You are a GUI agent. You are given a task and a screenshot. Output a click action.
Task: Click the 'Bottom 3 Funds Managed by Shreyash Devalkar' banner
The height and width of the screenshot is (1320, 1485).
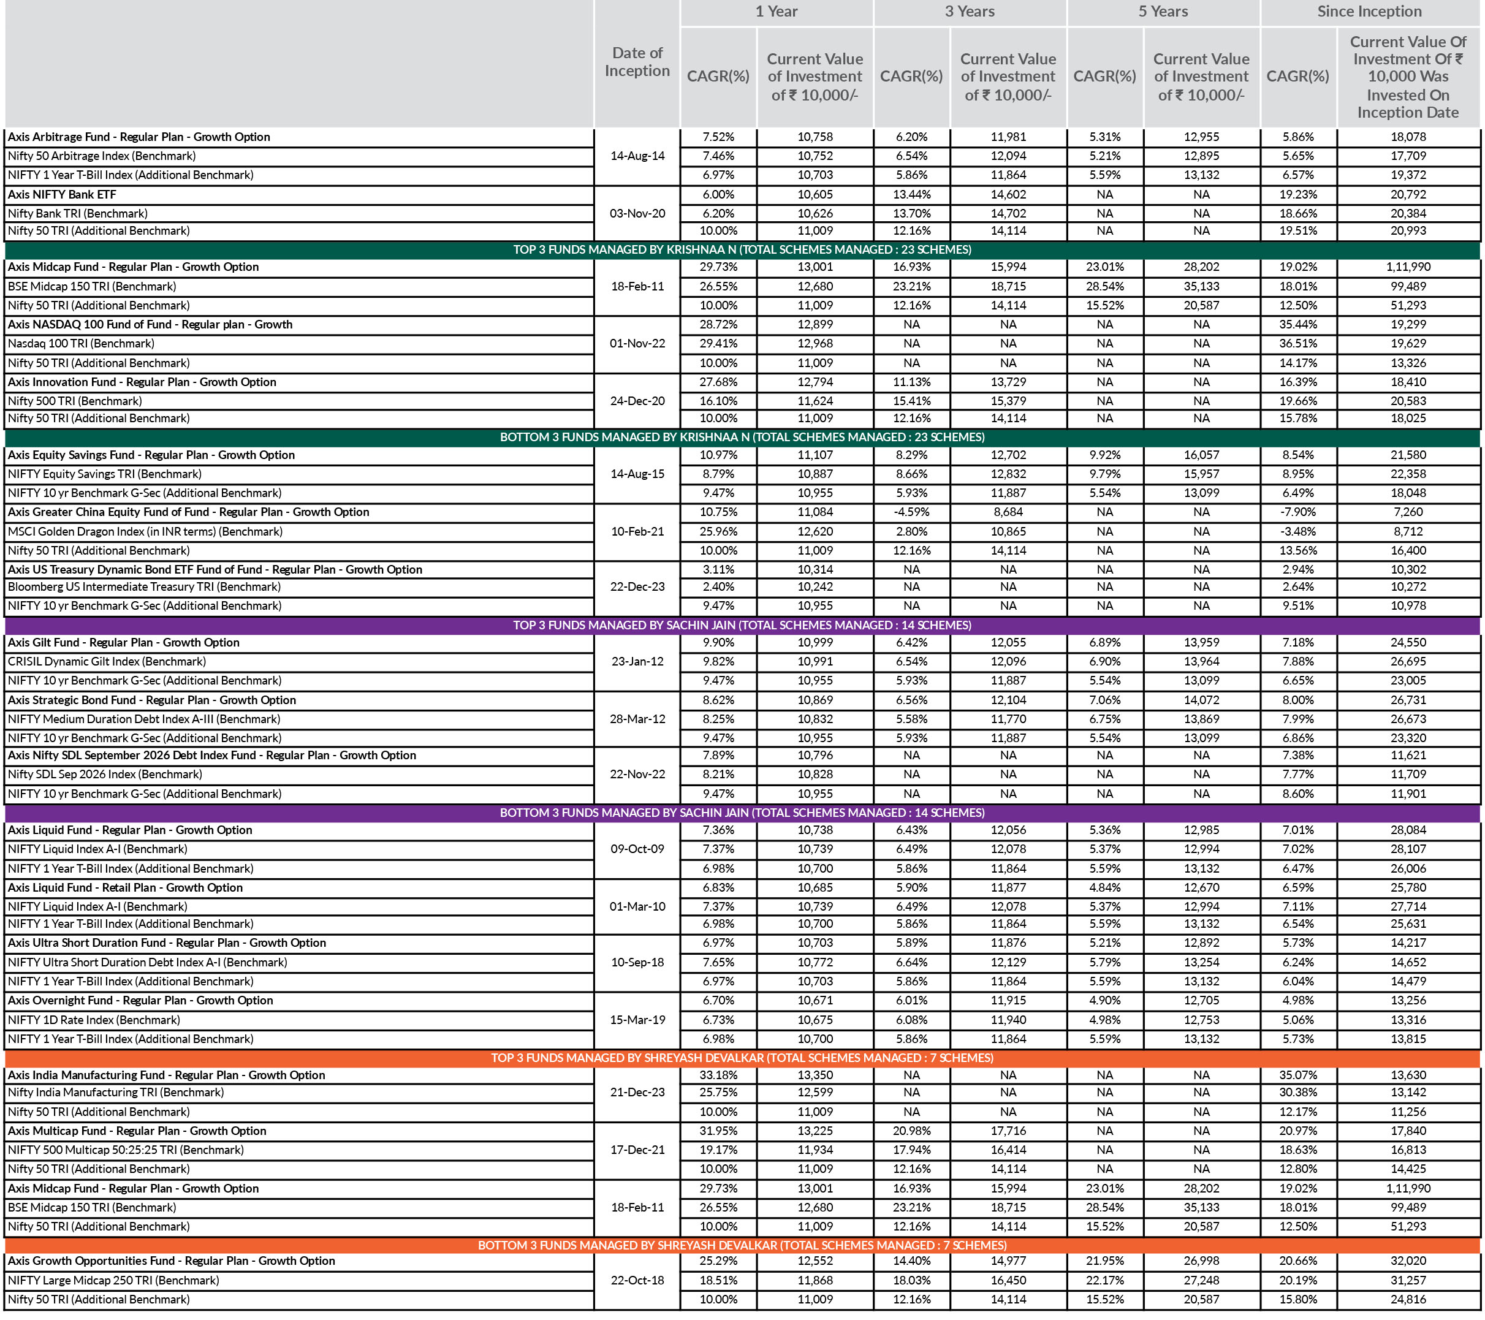click(x=742, y=1245)
